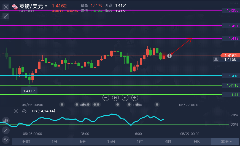Click the 开盘 1.4151 open value
240x146 pixels.
[121, 5]
